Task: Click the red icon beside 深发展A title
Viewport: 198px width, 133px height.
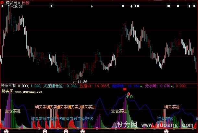Action: [2, 3]
